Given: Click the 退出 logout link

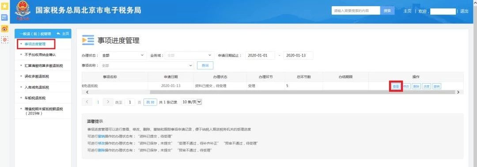Looking at the screenshot, I should click(x=464, y=11).
